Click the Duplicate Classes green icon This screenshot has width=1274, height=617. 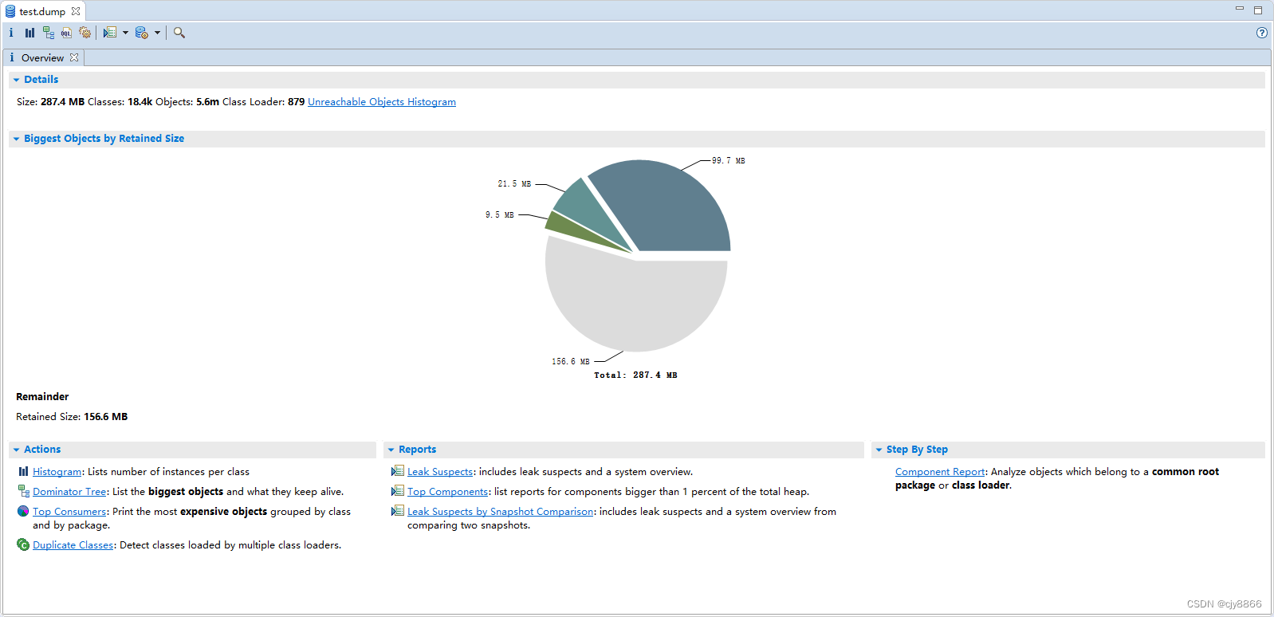pyautogui.click(x=23, y=544)
